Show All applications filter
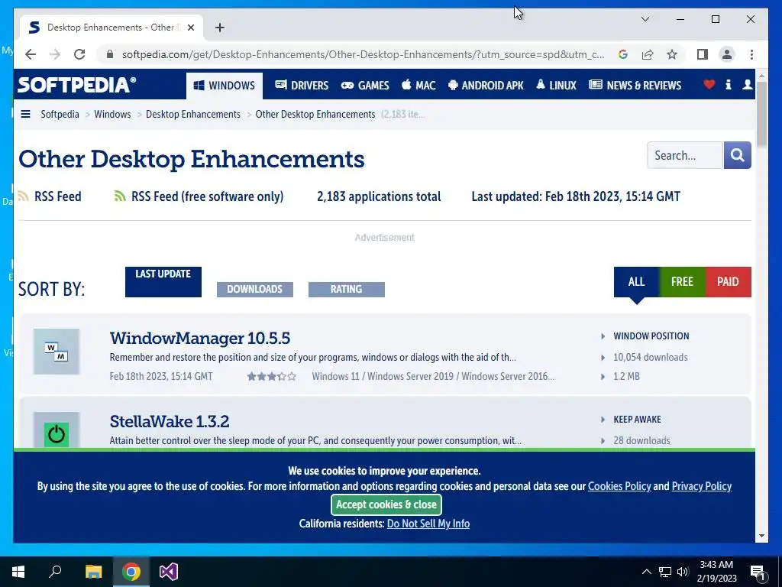The height and width of the screenshot is (587, 782). click(x=636, y=282)
